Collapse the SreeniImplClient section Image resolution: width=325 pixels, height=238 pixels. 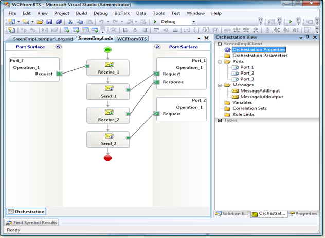(220, 44)
